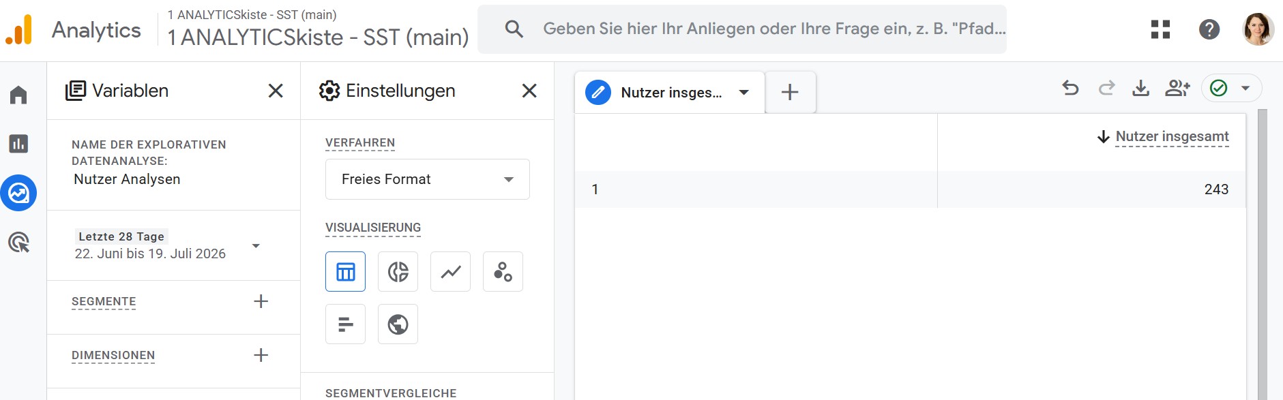The image size is (1283, 400).
Task: Add a new segment with plus
Action: click(261, 301)
